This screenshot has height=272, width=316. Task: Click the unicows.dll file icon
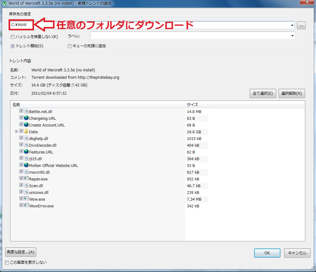pos(26,192)
